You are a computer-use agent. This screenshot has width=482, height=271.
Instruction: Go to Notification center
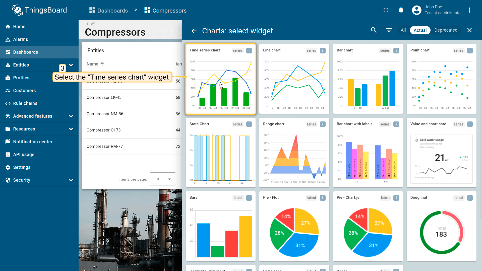(33, 142)
